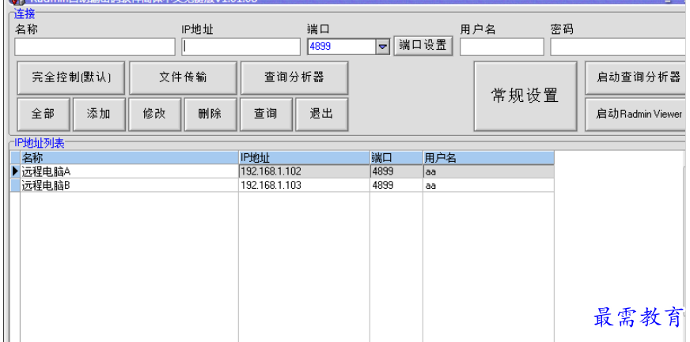Click IP cell 192.168.1.102
Image resolution: width=690 pixels, height=342 pixels.
pyautogui.click(x=305, y=171)
